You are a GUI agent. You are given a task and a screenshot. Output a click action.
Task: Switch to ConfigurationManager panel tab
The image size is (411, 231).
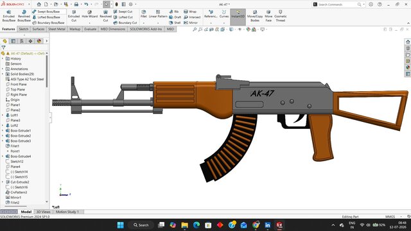coord(22,41)
